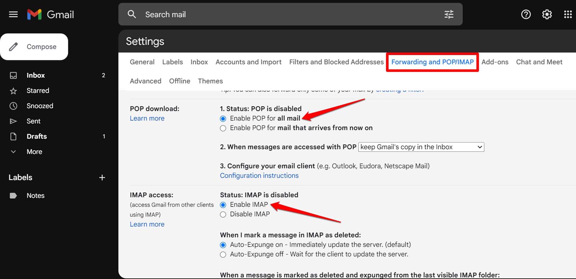Open Configuration instructions link
Image resolution: width=576 pixels, height=279 pixels.
[x=259, y=176]
